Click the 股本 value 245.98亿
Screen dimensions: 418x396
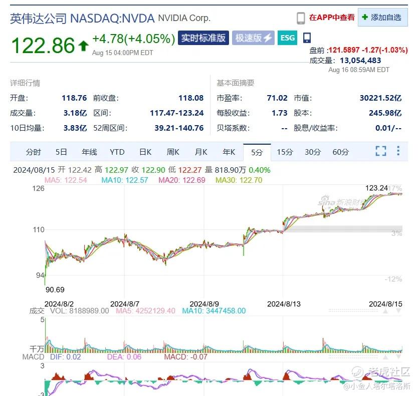tap(385, 113)
